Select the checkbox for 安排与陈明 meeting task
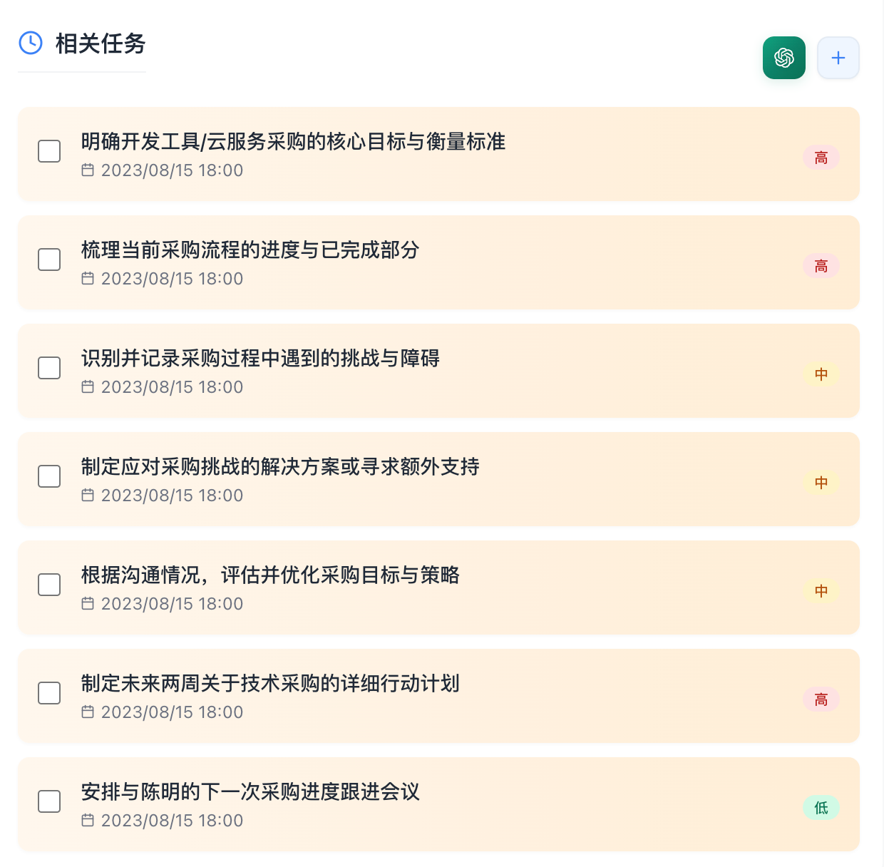 pyautogui.click(x=49, y=801)
